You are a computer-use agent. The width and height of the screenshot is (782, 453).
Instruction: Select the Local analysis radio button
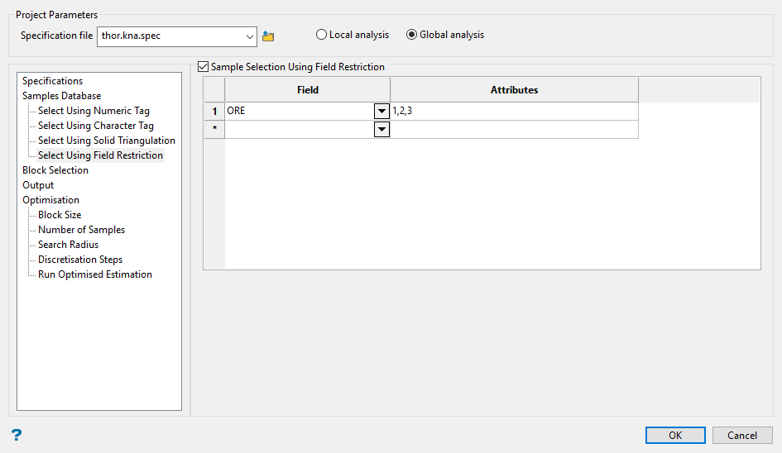pos(321,35)
